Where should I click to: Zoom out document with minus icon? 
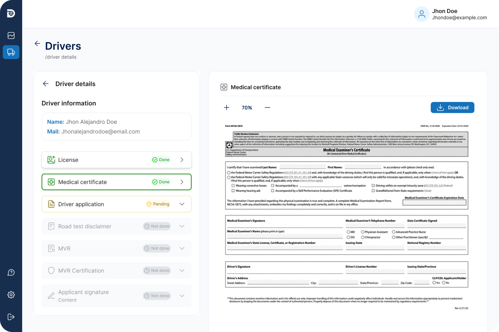tap(268, 108)
